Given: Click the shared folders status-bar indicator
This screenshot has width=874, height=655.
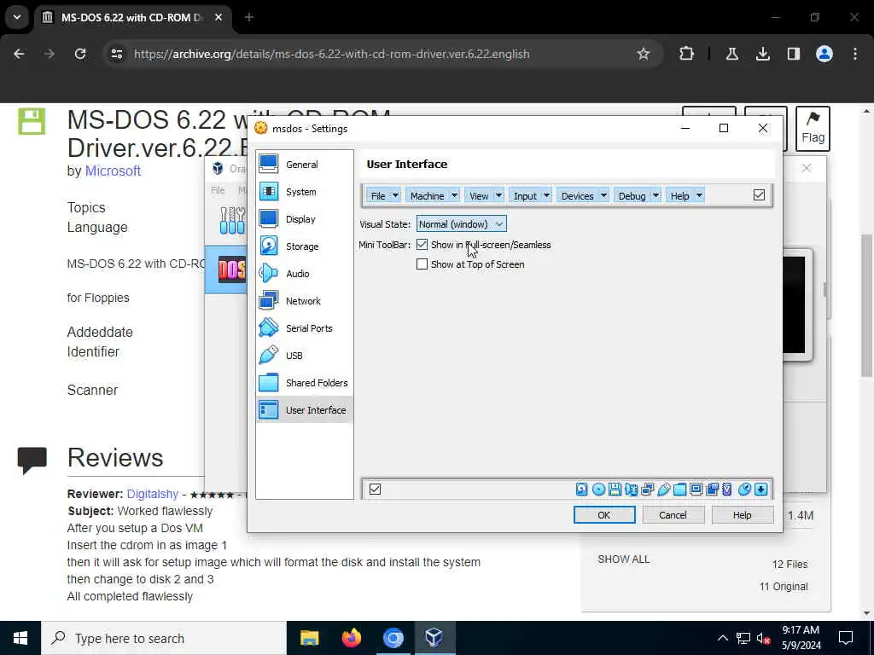Looking at the screenshot, I should tap(679, 489).
